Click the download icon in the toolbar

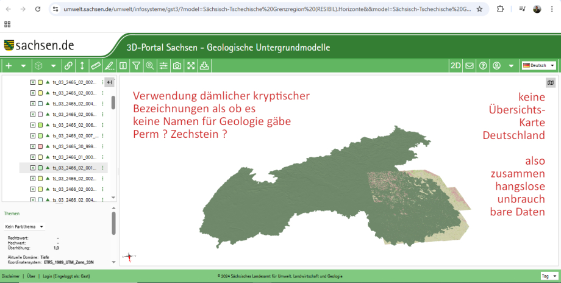click(204, 66)
